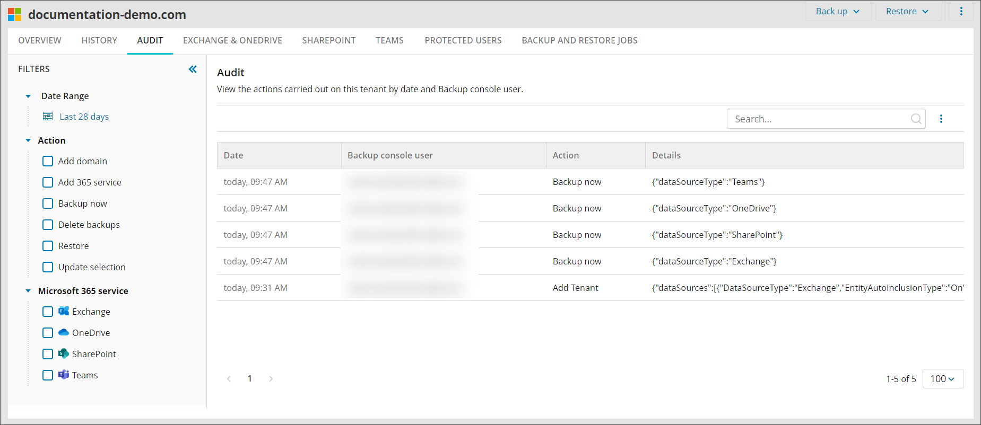Collapse the Action filter section
This screenshot has width=981, height=425.
(x=28, y=140)
